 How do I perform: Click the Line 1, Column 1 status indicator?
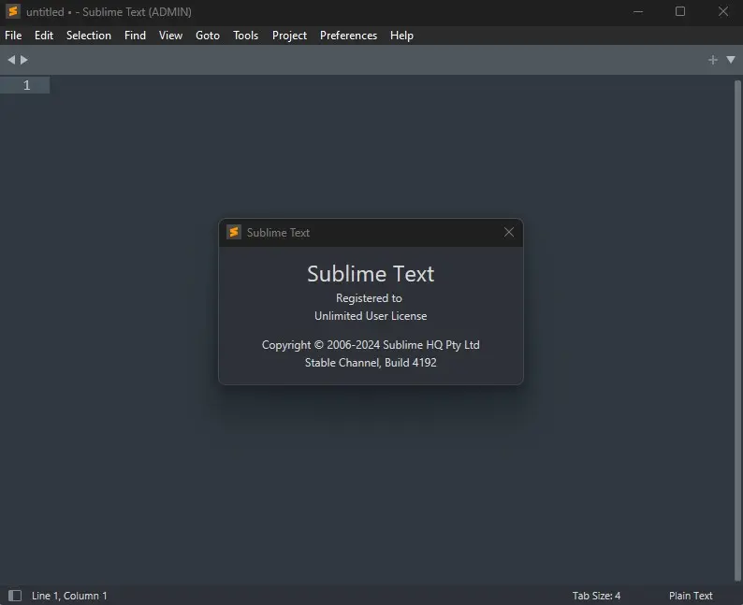coord(69,596)
